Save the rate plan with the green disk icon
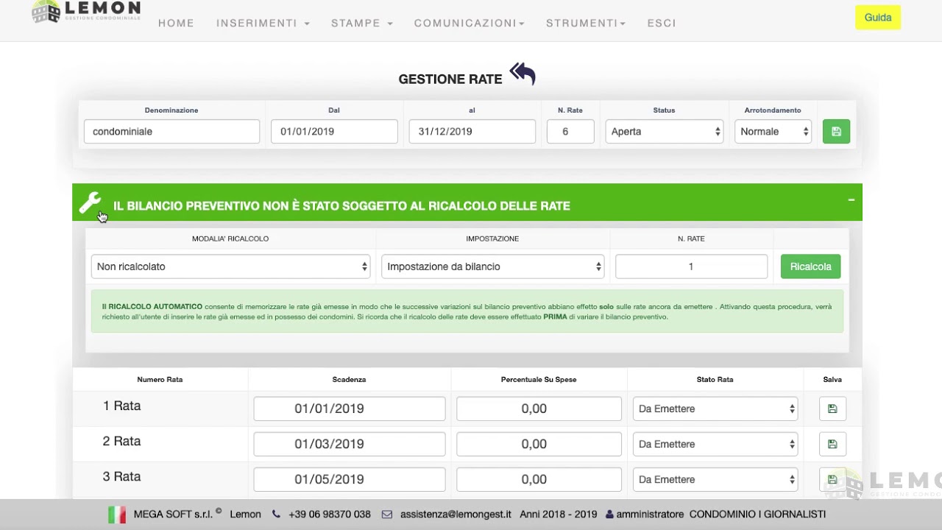The width and height of the screenshot is (942, 530). [836, 131]
